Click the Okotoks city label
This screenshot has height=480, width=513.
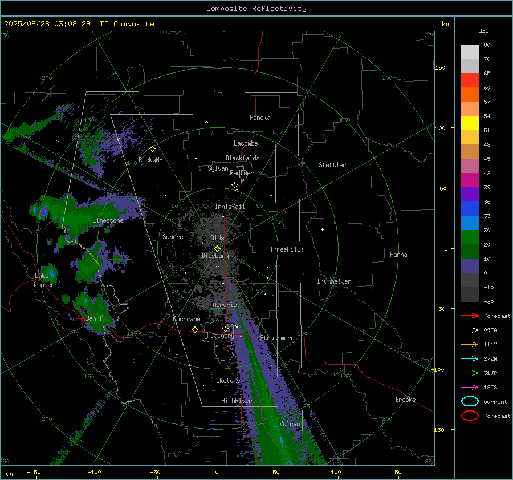tap(228, 380)
